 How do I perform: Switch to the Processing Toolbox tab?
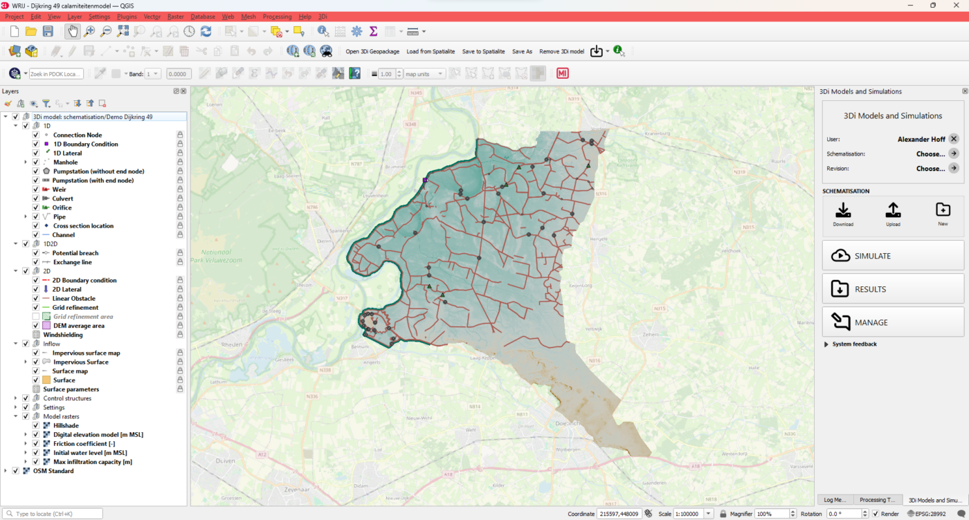click(x=878, y=500)
